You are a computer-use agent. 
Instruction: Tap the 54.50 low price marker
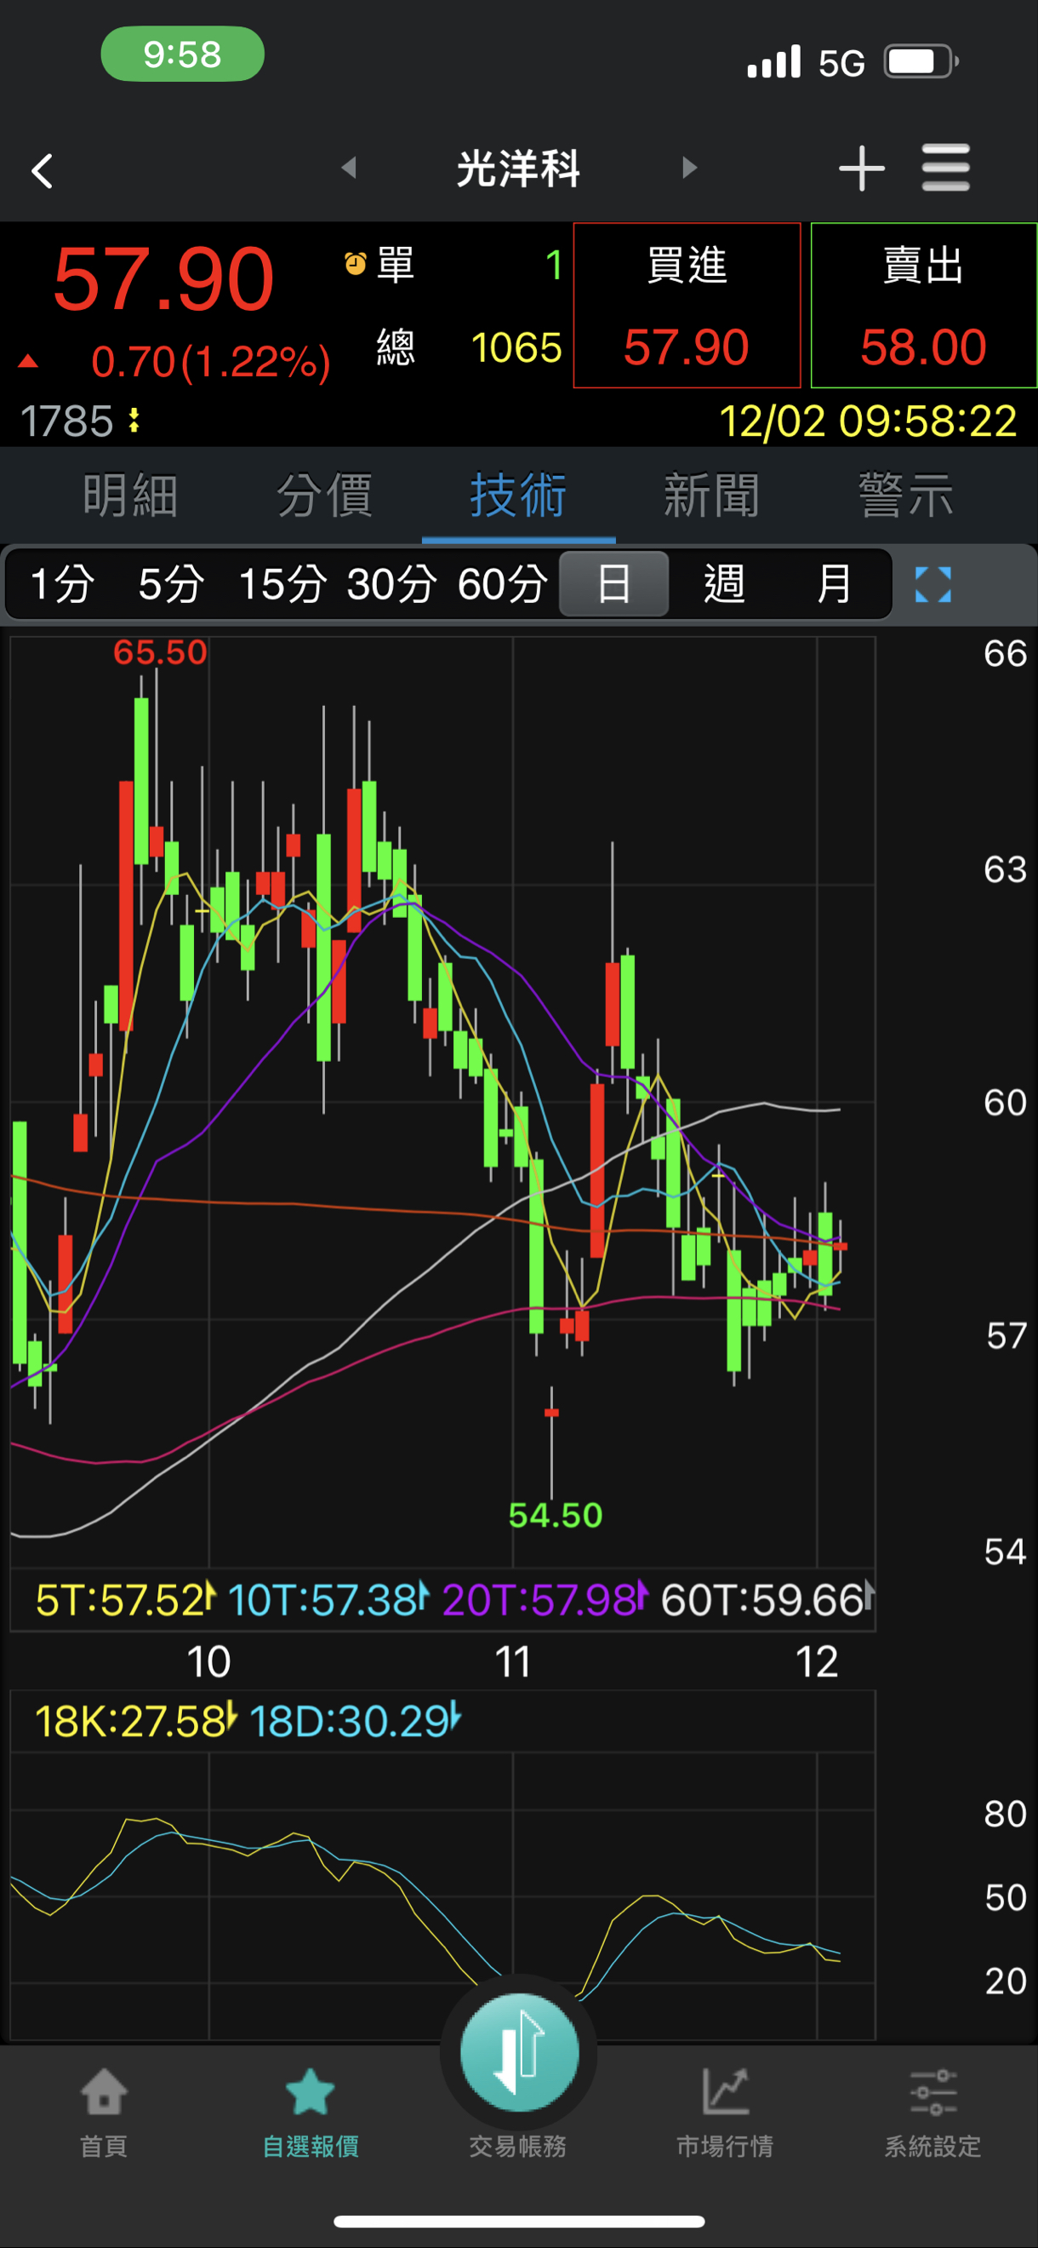[556, 1515]
